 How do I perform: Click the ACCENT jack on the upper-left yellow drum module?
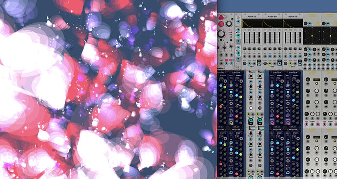click(x=312, y=124)
